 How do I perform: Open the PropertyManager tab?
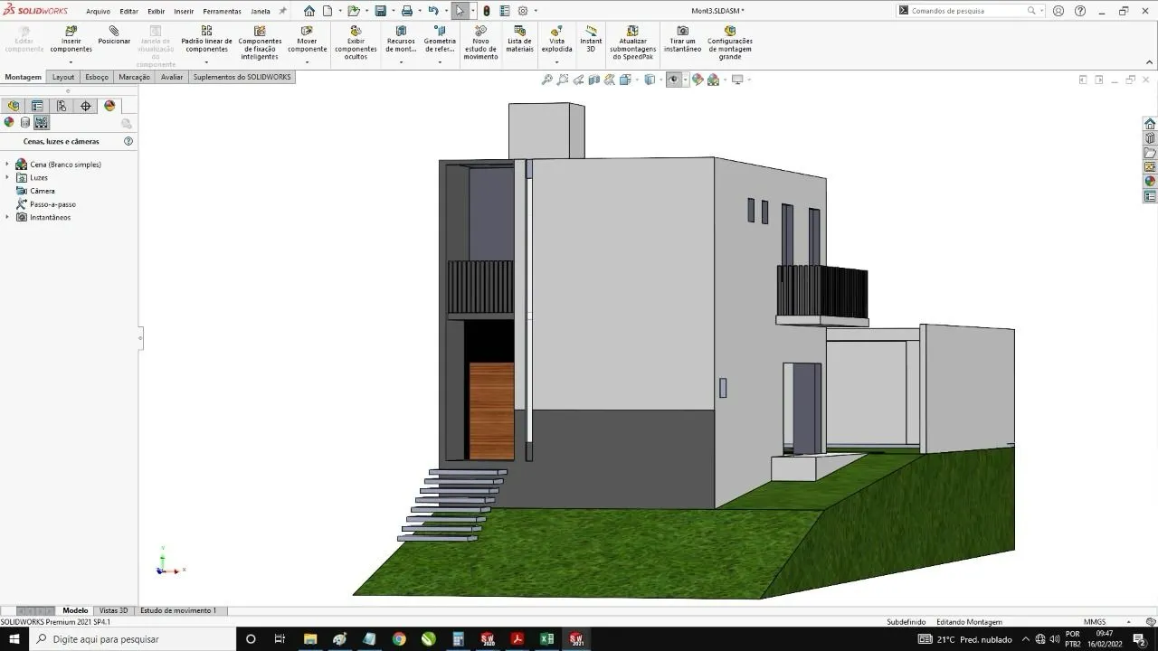coord(37,106)
